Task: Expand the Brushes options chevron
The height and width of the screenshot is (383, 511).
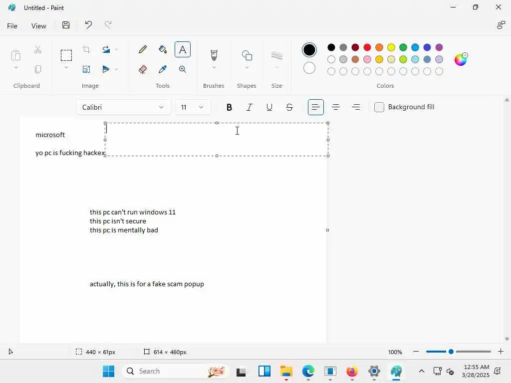Action: (214, 68)
